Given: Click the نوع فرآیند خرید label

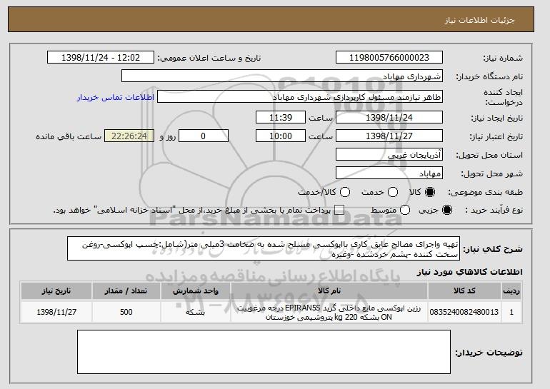Looking at the screenshot, I should click(x=494, y=211).
